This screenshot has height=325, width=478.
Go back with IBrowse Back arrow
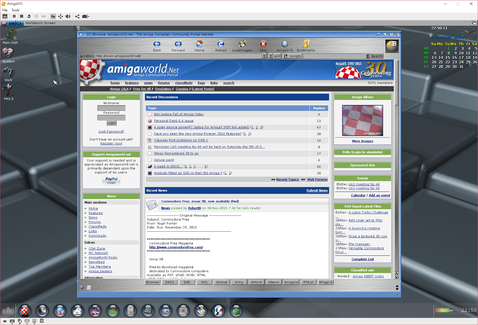(157, 46)
